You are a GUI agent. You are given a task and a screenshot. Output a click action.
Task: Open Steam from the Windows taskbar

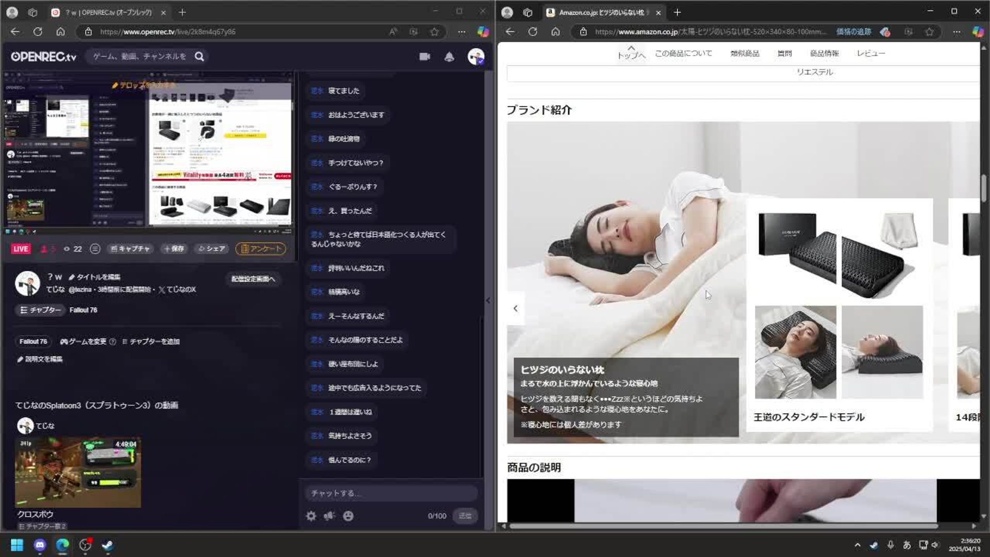(x=107, y=545)
